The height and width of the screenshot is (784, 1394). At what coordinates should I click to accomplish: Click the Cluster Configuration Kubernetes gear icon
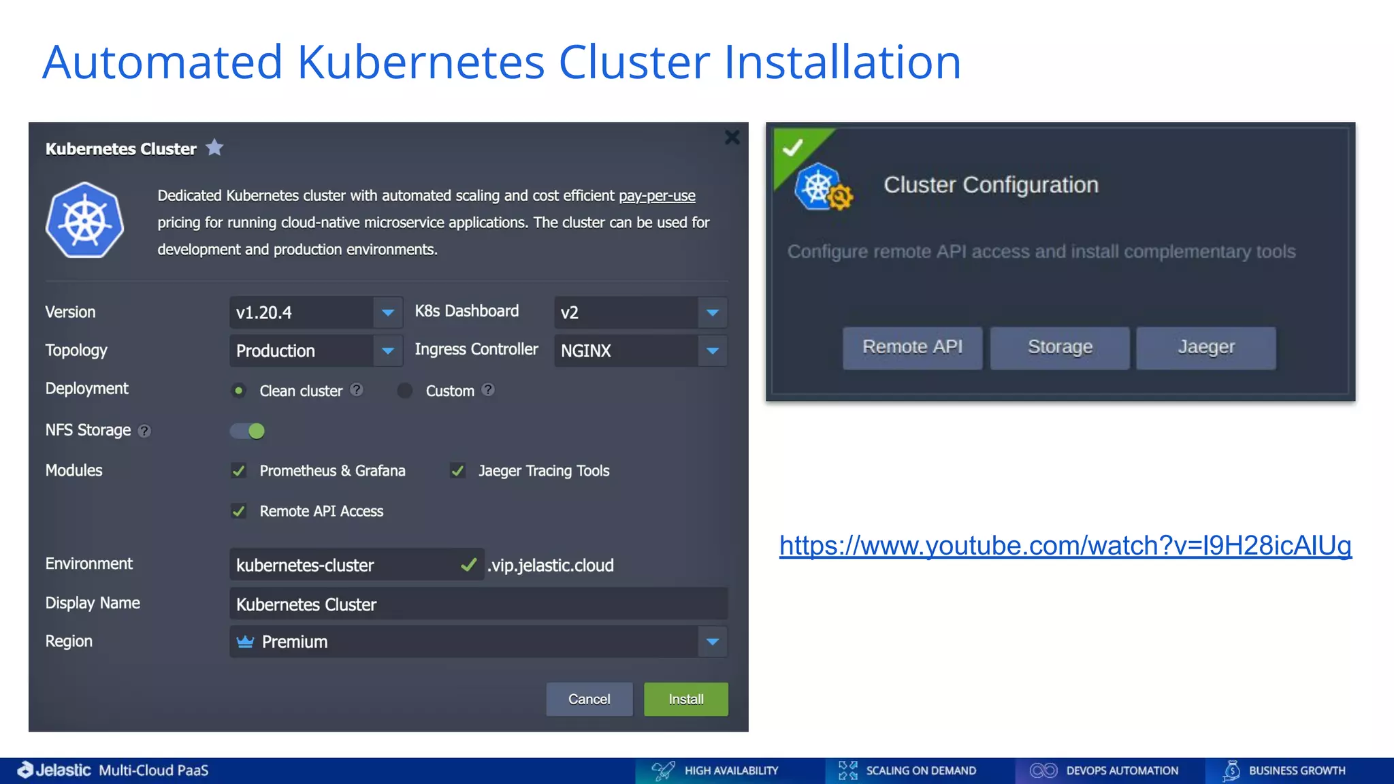pyautogui.click(x=824, y=188)
